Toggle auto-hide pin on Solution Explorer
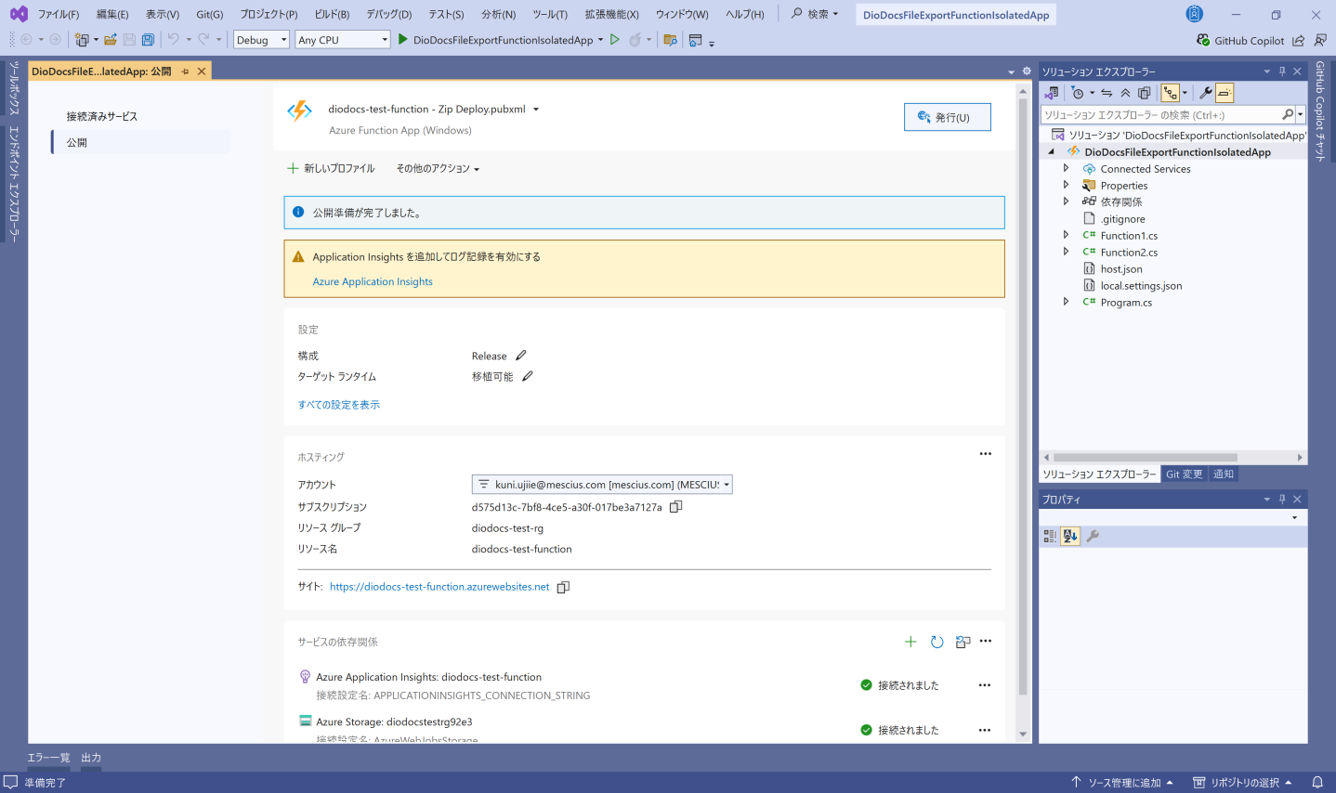 click(1282, 71)
